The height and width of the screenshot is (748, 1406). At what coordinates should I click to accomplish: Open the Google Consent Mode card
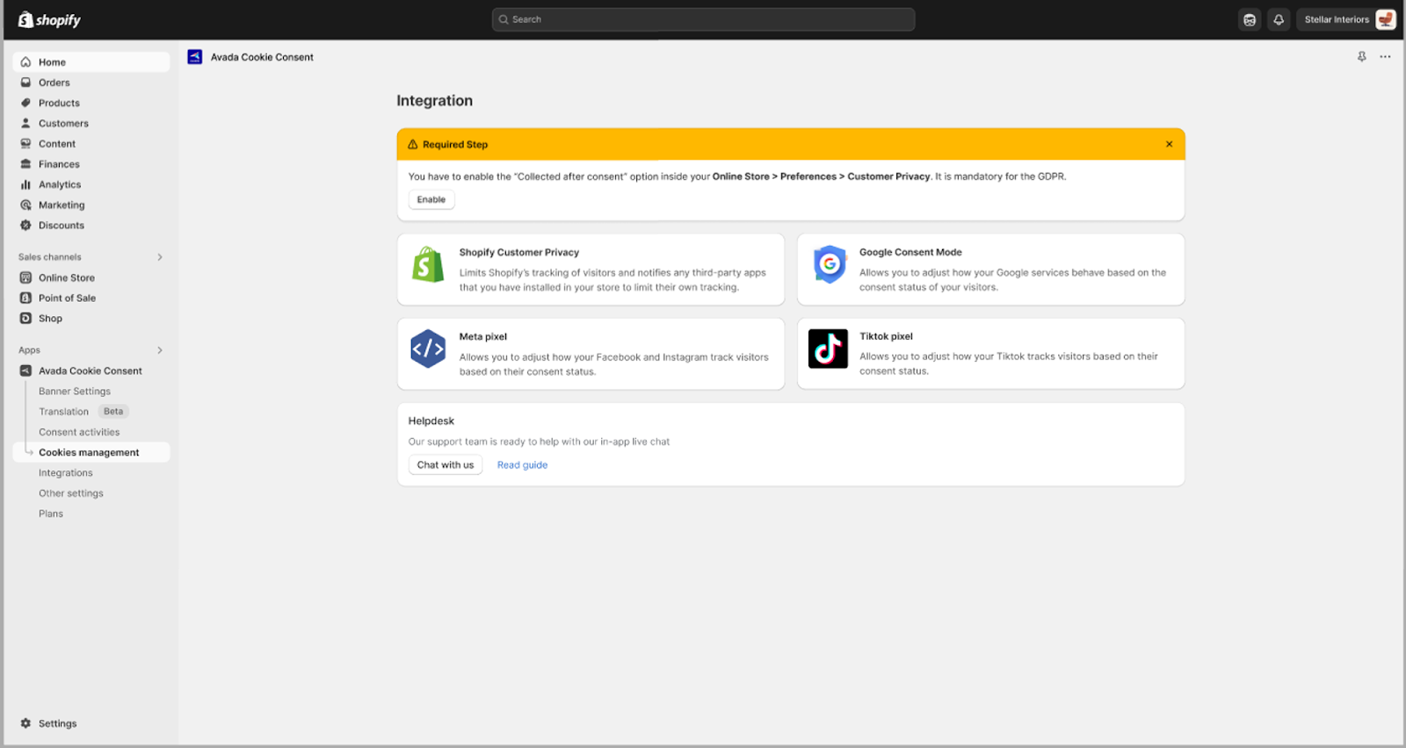[x=991, y=270]
